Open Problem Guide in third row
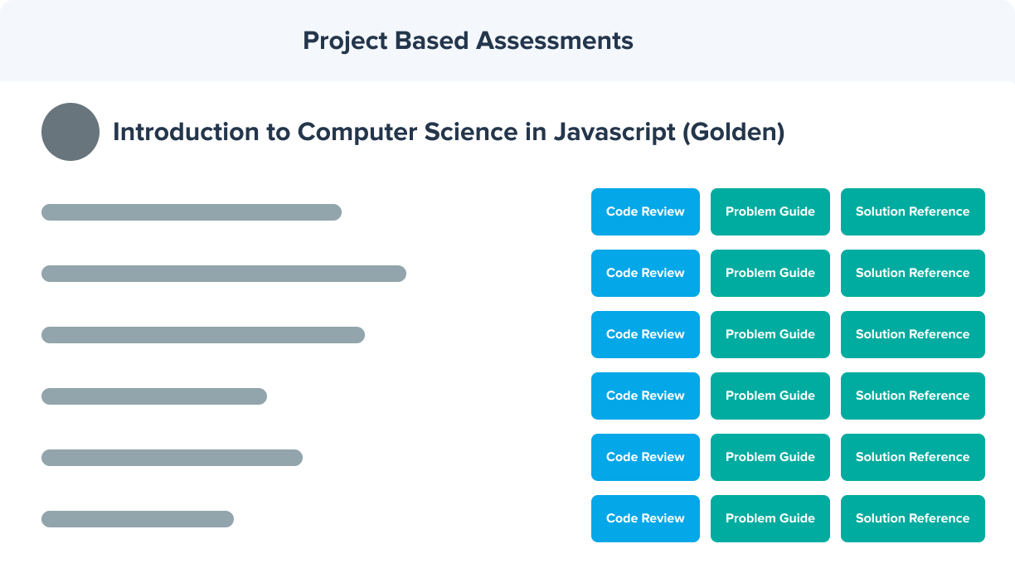Viewport: 1015px width, 573px height. coord(770,334)
